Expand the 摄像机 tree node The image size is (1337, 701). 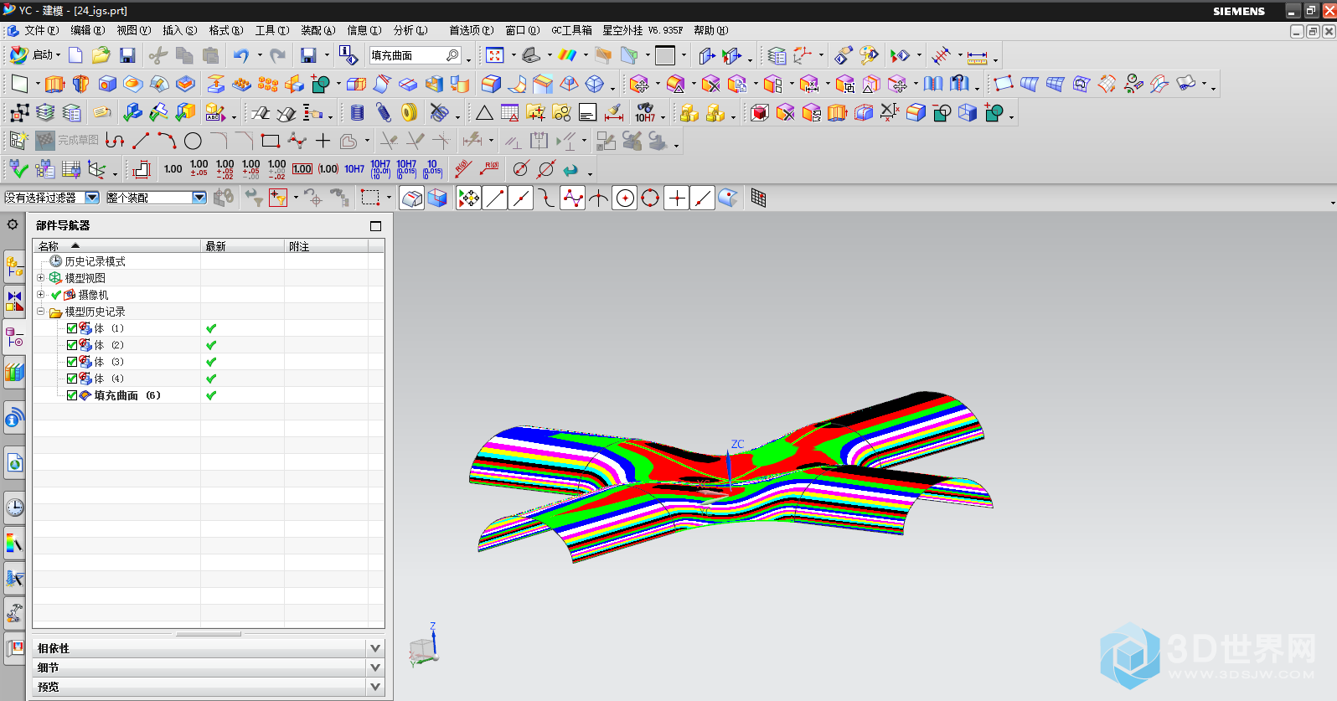coord(40,294)
